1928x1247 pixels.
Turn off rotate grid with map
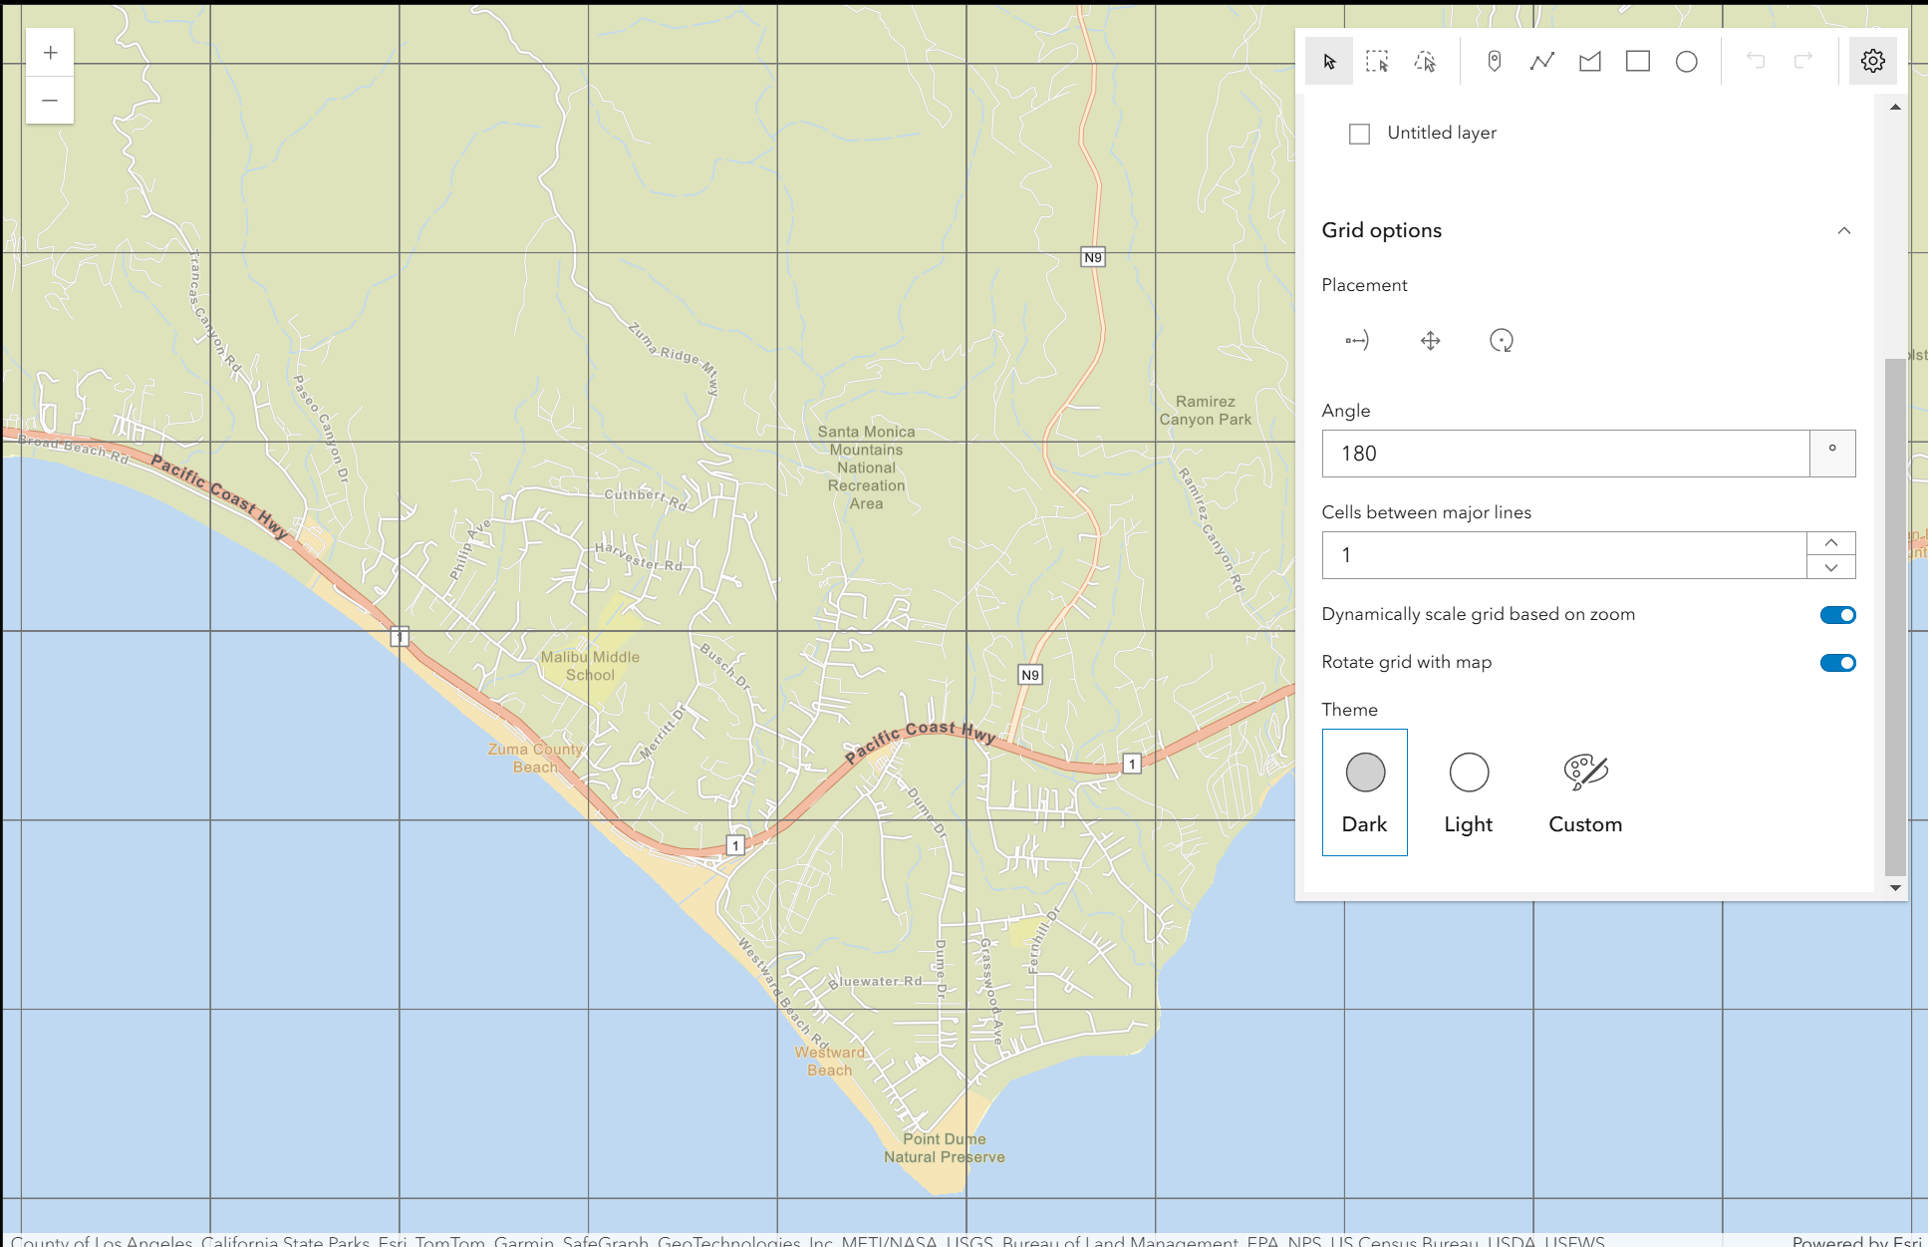coord(1837,662)
